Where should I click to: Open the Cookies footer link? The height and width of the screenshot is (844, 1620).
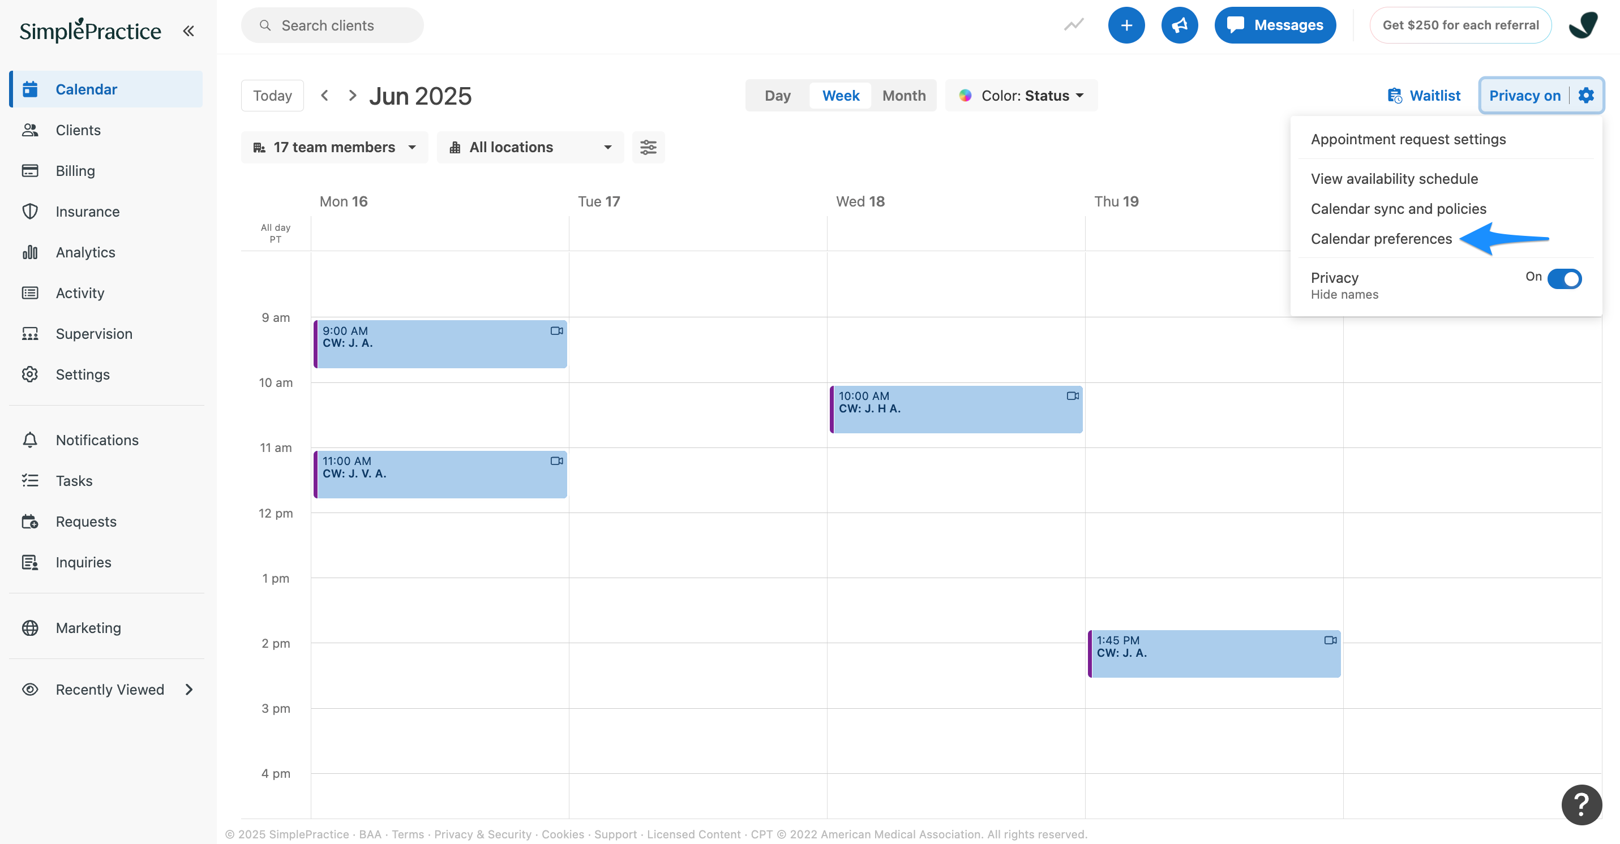[x=563, y=834]
